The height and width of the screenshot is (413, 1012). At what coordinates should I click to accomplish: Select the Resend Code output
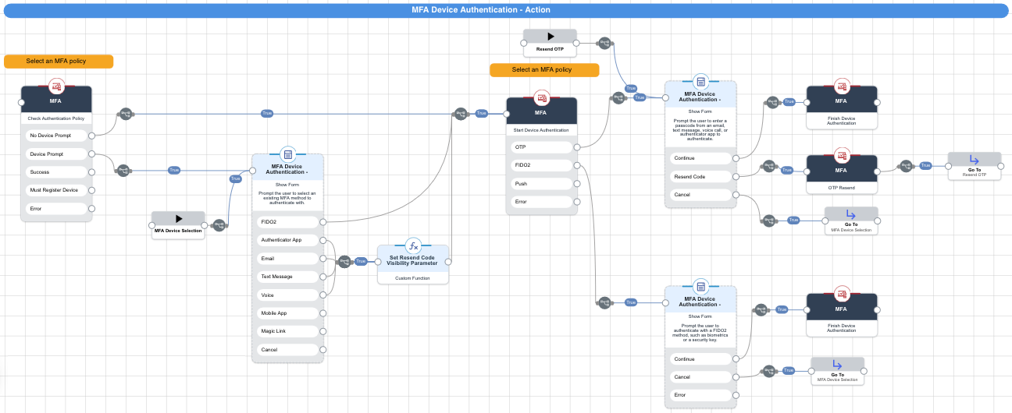coord(700,177)
